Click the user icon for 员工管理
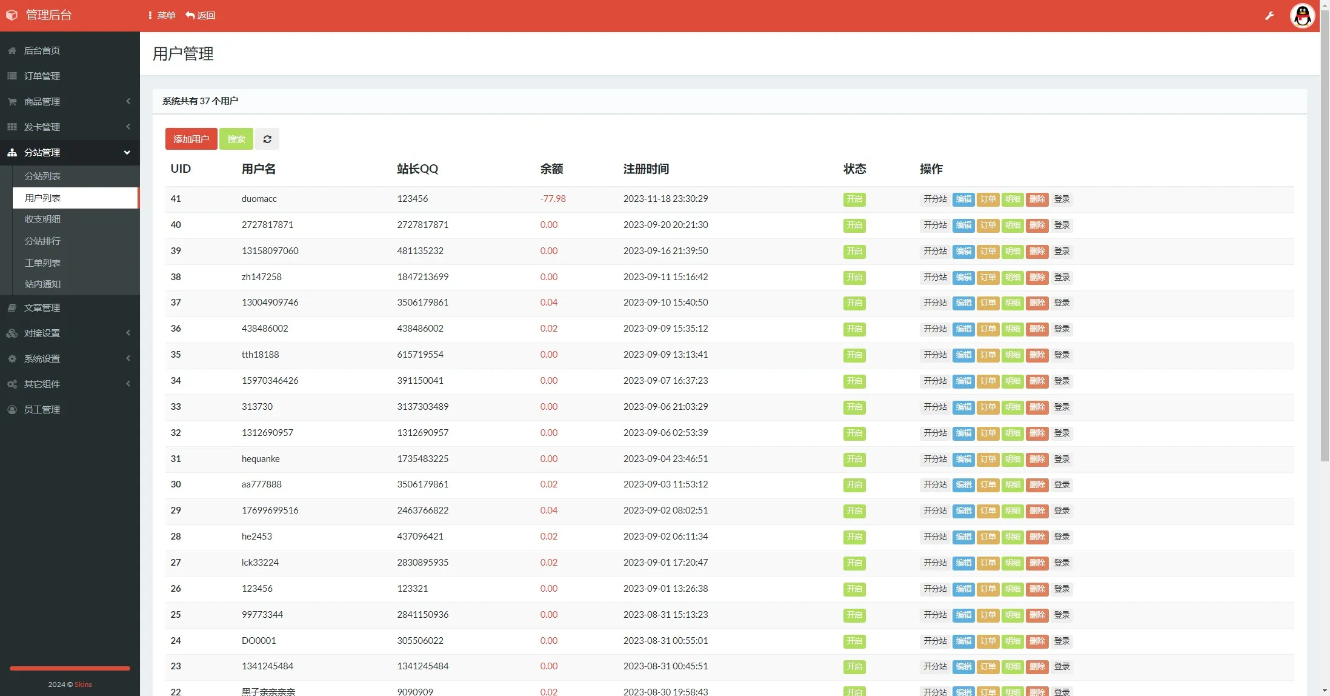 (12, 410)
